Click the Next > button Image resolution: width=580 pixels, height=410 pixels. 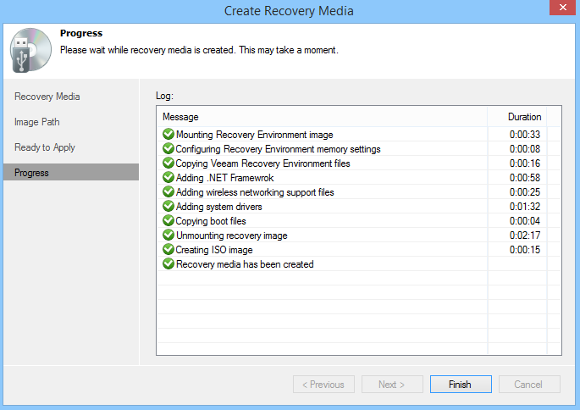[x=392, y=385]
